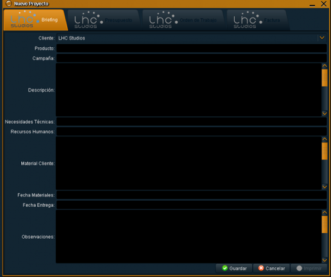Save the project with Guardar
331x277 pixels.
click(x=234, y=269)
